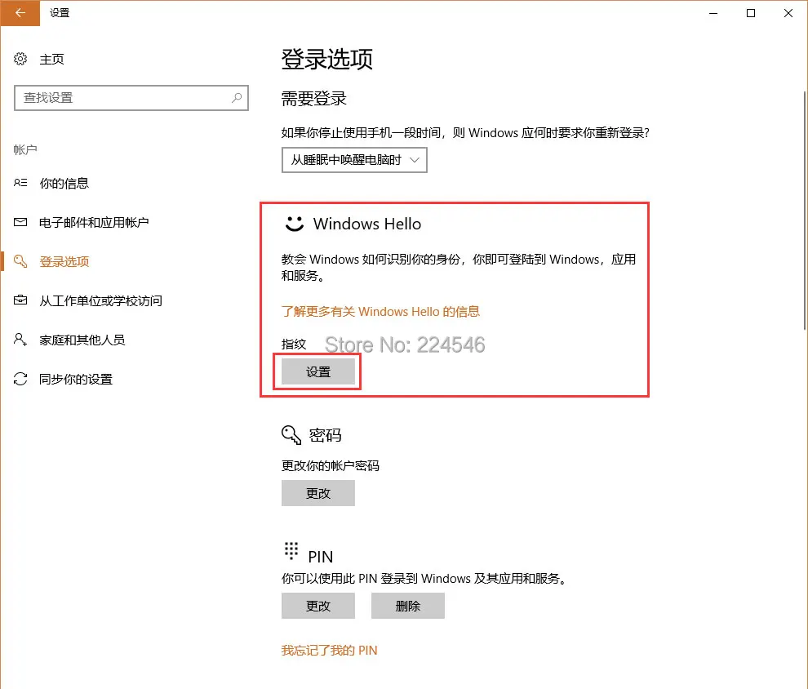Viewport: 808px width, 689px height.
Task: Close the 设置 window
Action: pyautogui.click(x=788, y=13)
